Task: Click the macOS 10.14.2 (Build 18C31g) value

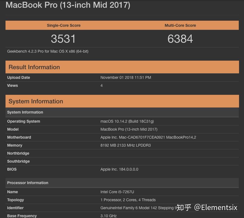Action: click(x=127, y=121)
